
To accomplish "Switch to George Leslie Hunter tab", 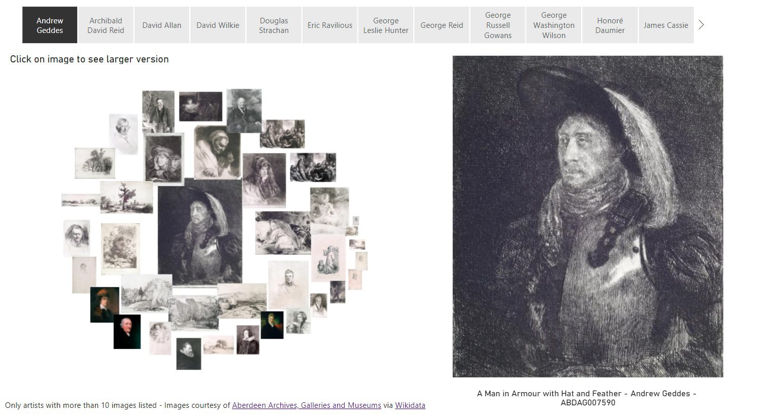I will 386,25.
